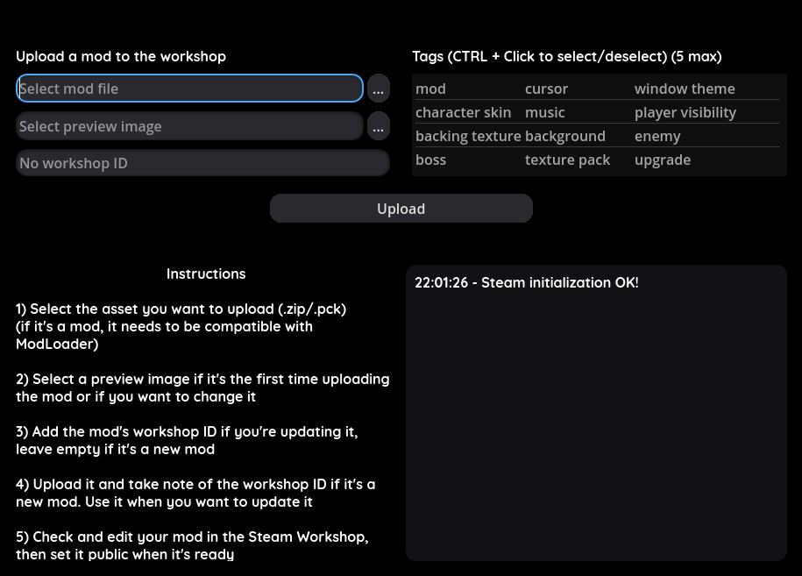802x576 pixels.
Task: Select the boss tag
Action: pyautogui.click(x=430, y=160)
